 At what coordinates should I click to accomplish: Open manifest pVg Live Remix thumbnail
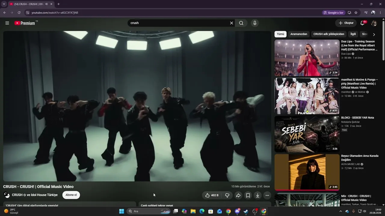[x=307, y=96]
